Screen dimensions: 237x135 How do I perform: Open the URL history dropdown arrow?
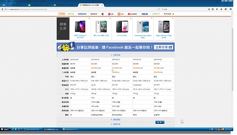[157, 9]
